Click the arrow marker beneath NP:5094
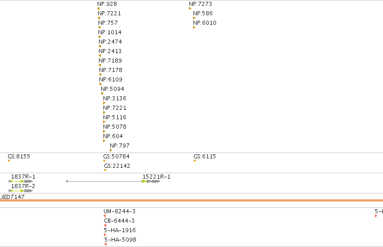 tap(102, 94)
